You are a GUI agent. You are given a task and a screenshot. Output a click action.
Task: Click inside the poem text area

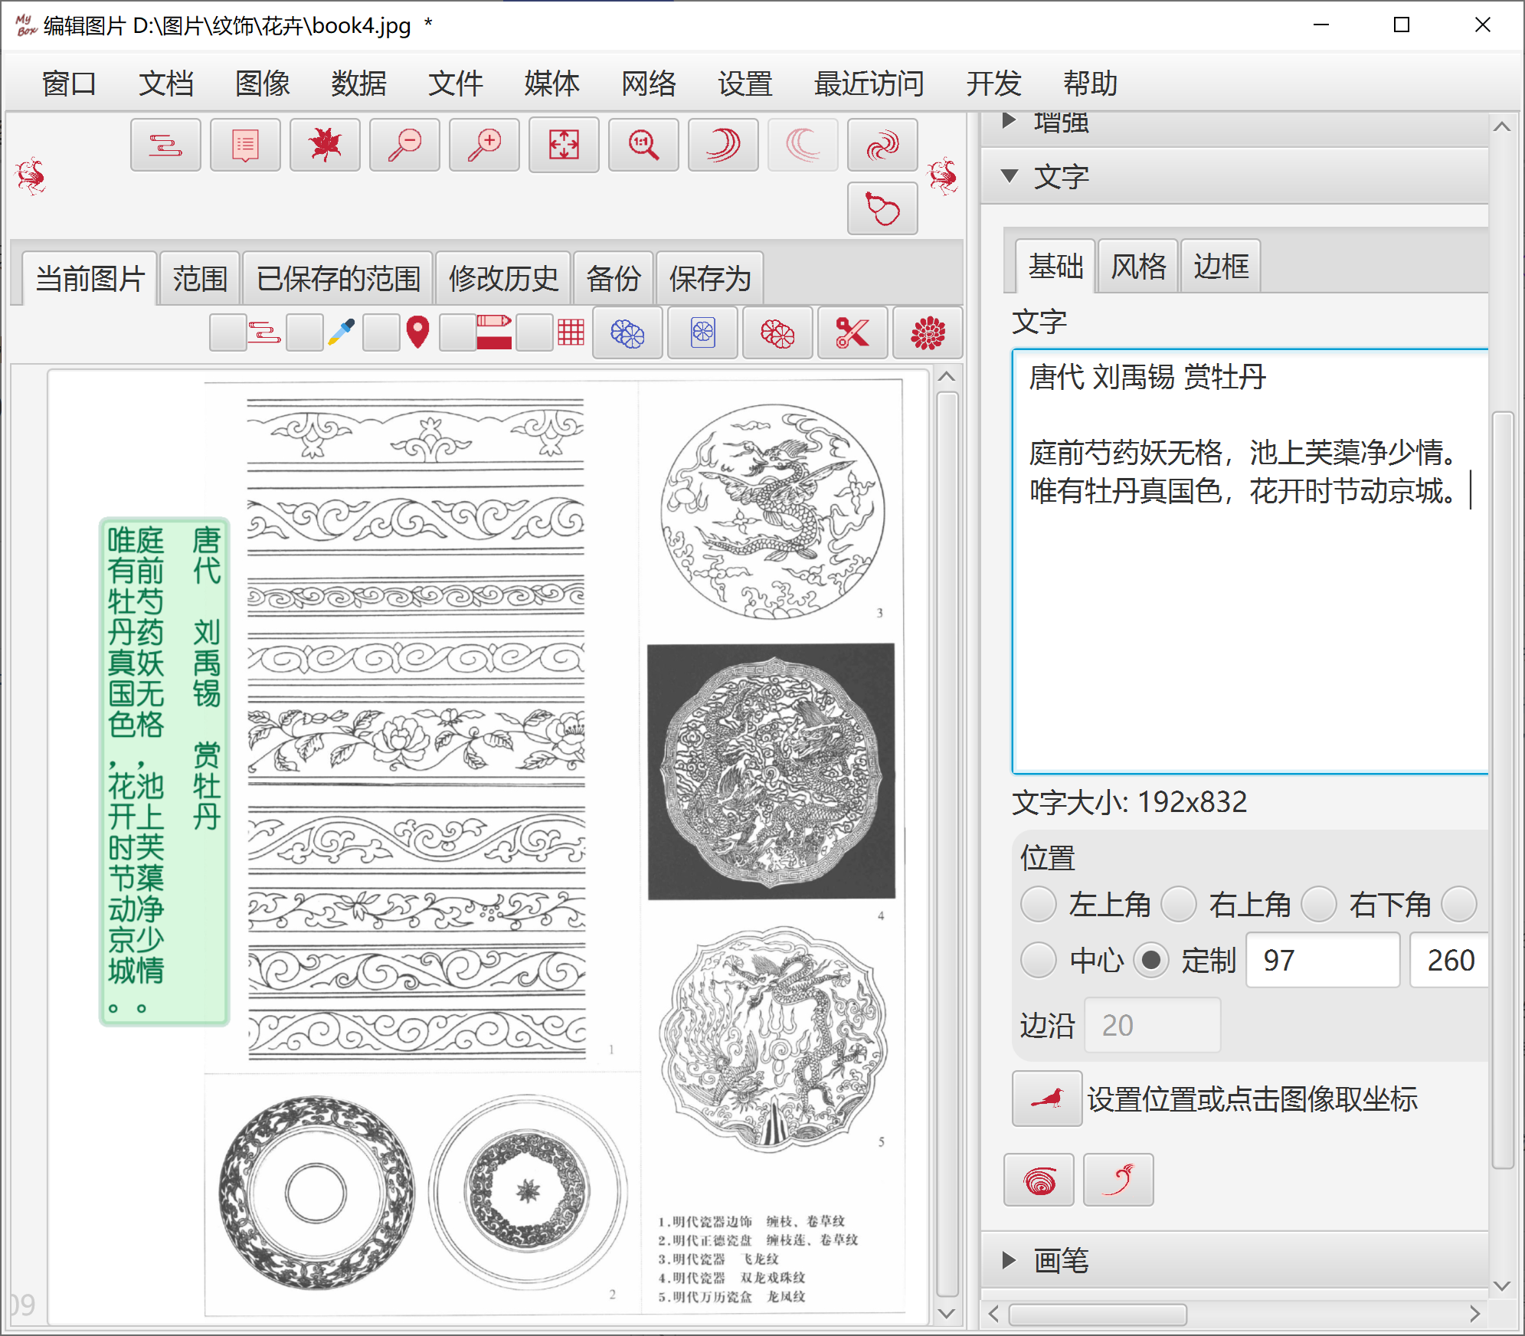(x=1250, y=561)
